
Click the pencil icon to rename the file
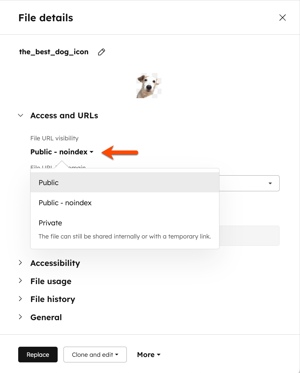click(101, 52)
